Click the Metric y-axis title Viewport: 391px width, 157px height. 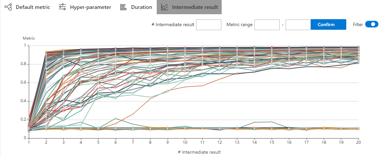pyautogui.click(x=28, y=38)
